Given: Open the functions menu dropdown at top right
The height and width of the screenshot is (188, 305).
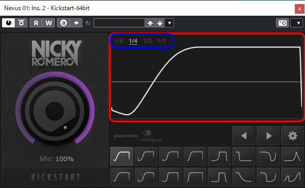Looking at the screenshot, I should (x=296, y=23).
